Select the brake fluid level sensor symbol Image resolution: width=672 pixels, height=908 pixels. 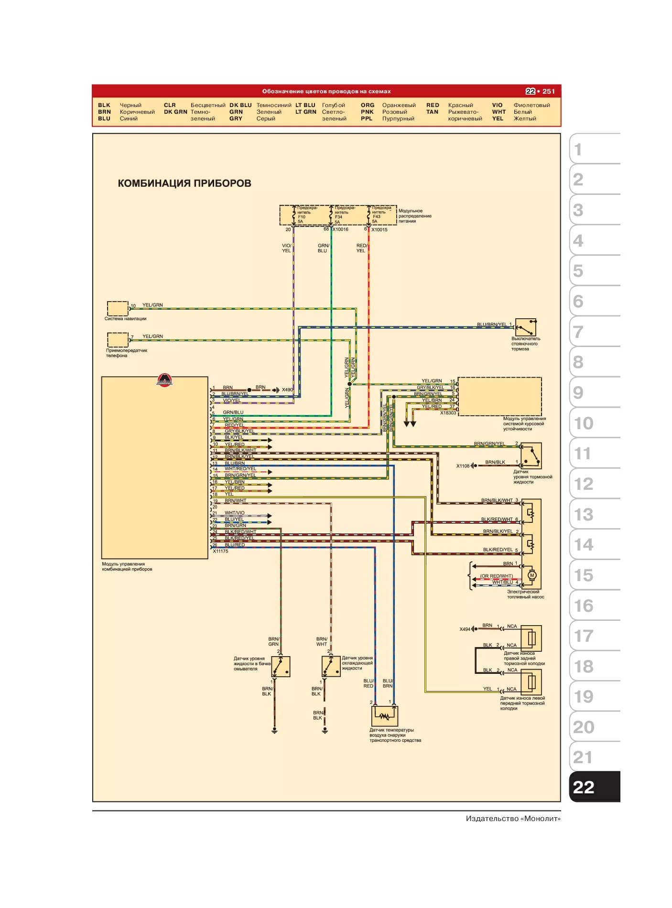point(531,456)
